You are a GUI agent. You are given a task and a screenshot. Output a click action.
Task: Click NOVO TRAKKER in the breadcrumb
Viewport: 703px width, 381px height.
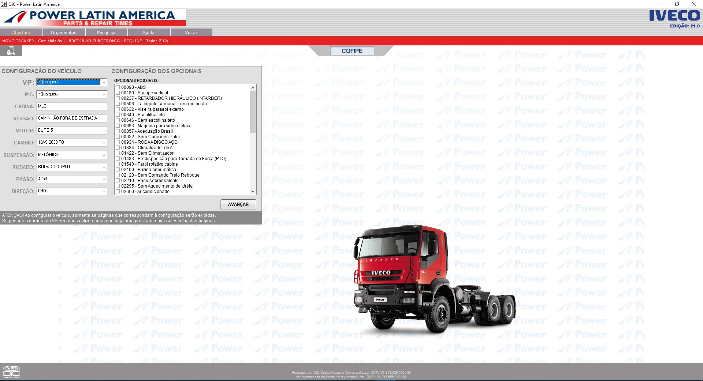tap(18, 41)
